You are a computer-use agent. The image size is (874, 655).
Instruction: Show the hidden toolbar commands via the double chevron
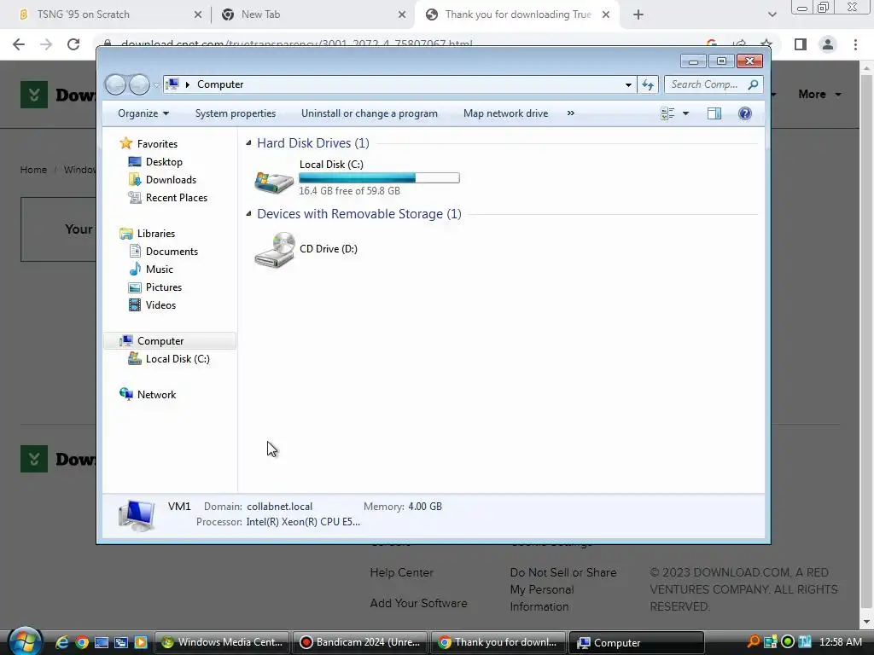pos(570,113)
